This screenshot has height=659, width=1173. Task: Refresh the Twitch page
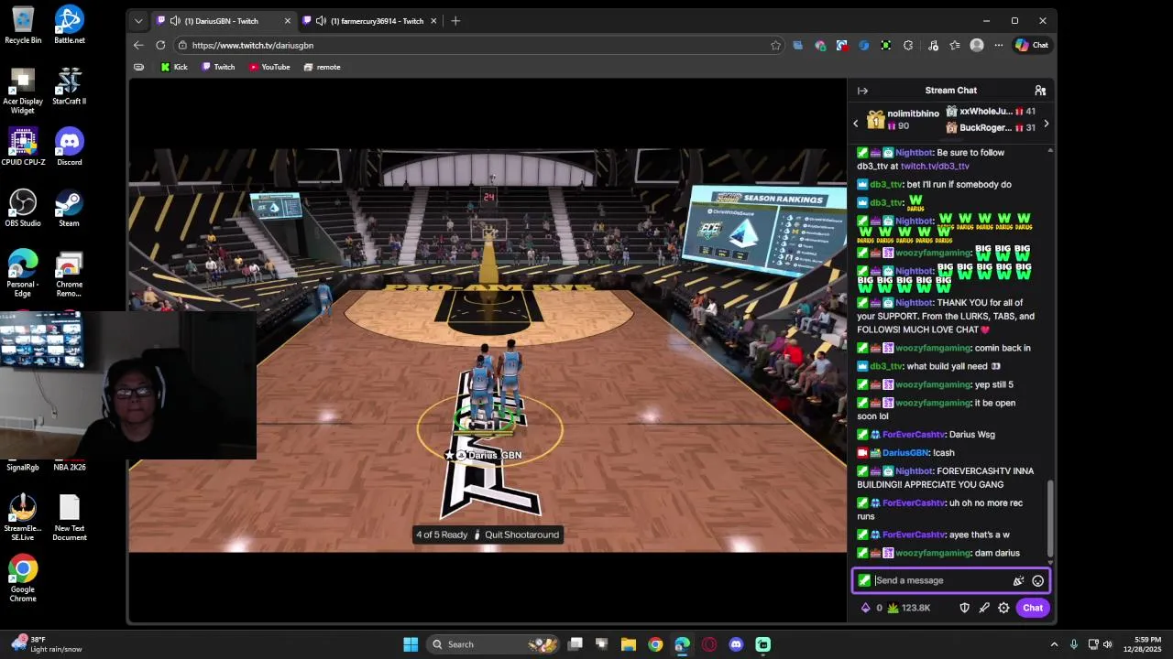[160, 45]
